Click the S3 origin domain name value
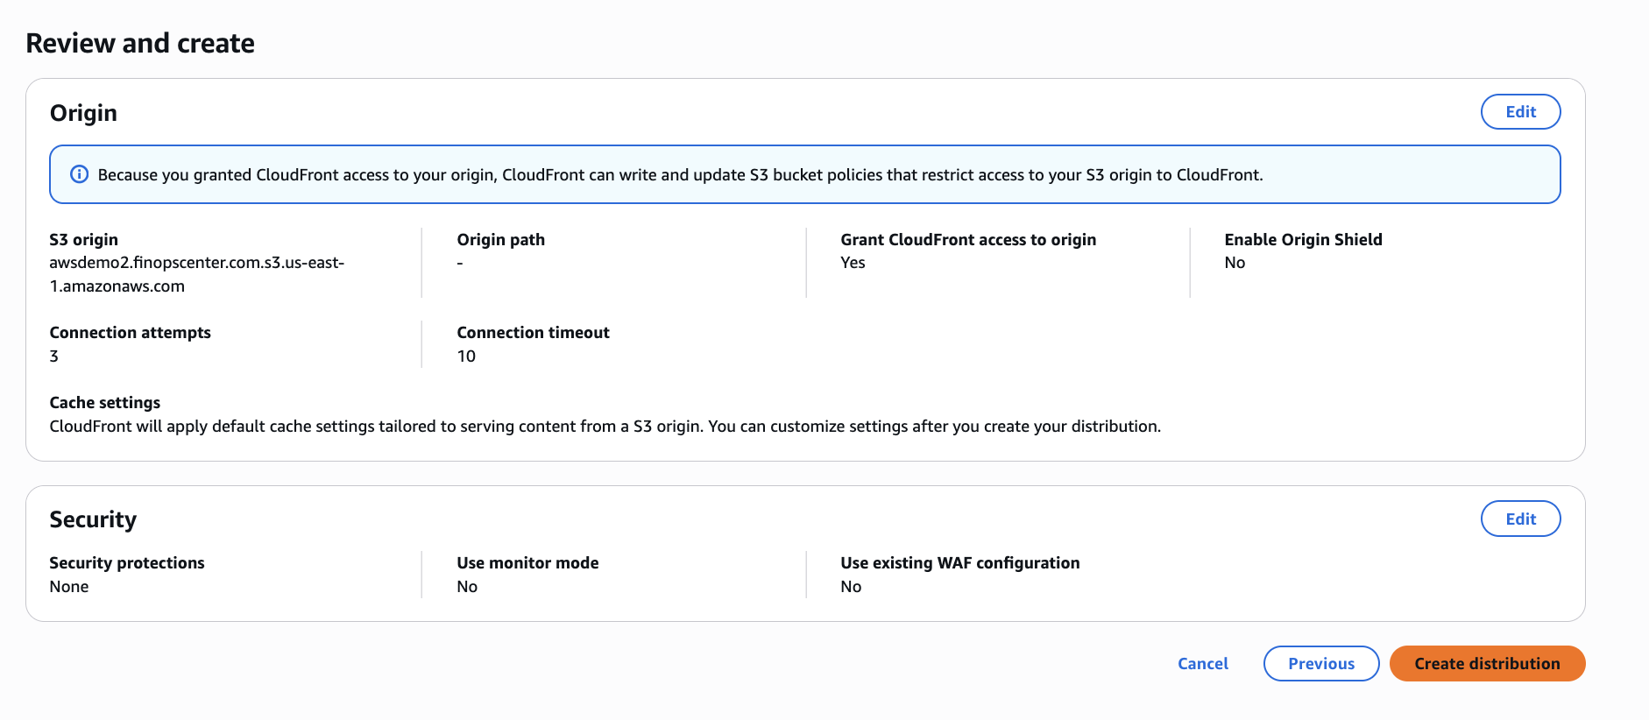The image size is (1649, 720). 196,274
